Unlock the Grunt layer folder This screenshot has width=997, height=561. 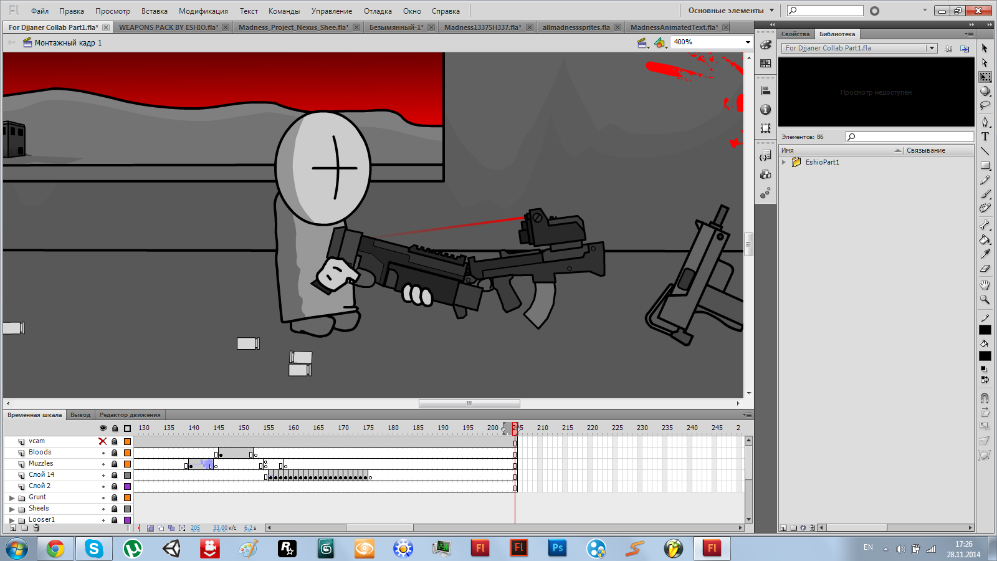(115, 497)
